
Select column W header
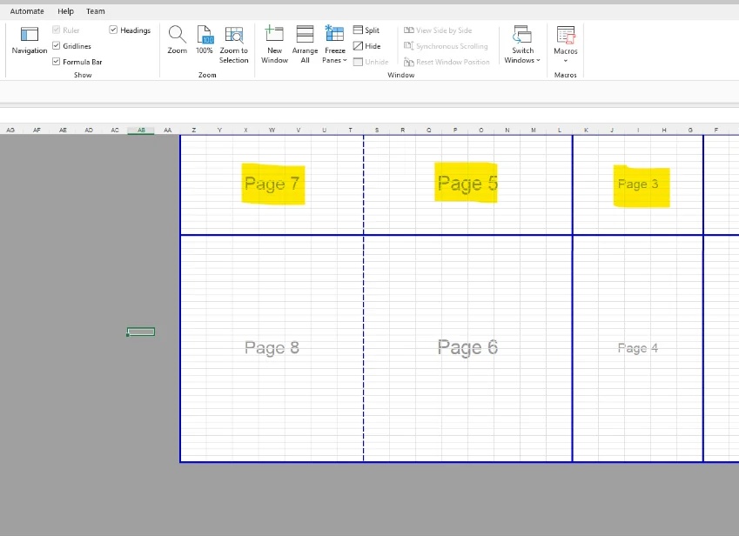[x=272, y=130]
